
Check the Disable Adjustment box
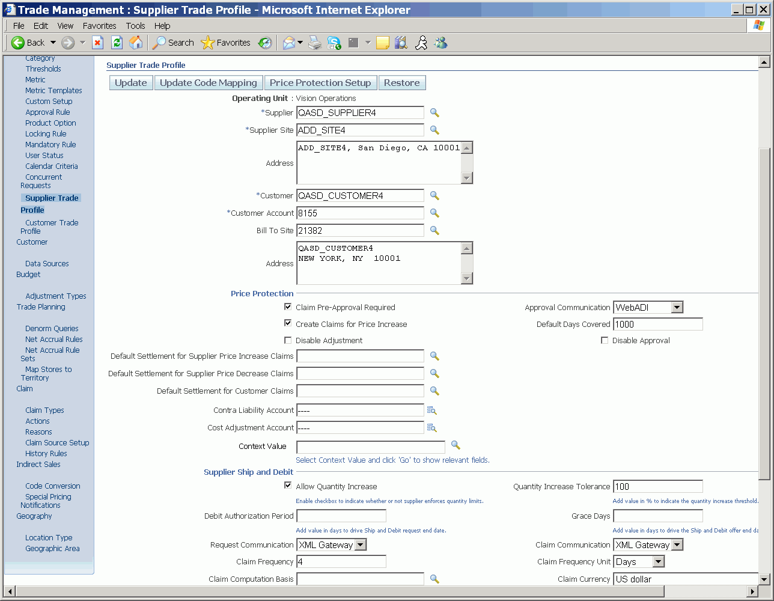pyautogui.click(x=288, y=340)
